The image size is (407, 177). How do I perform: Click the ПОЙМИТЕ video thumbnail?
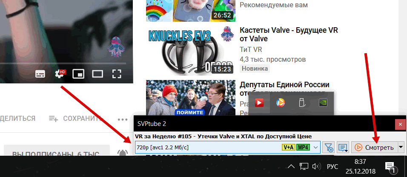point(191,98)
